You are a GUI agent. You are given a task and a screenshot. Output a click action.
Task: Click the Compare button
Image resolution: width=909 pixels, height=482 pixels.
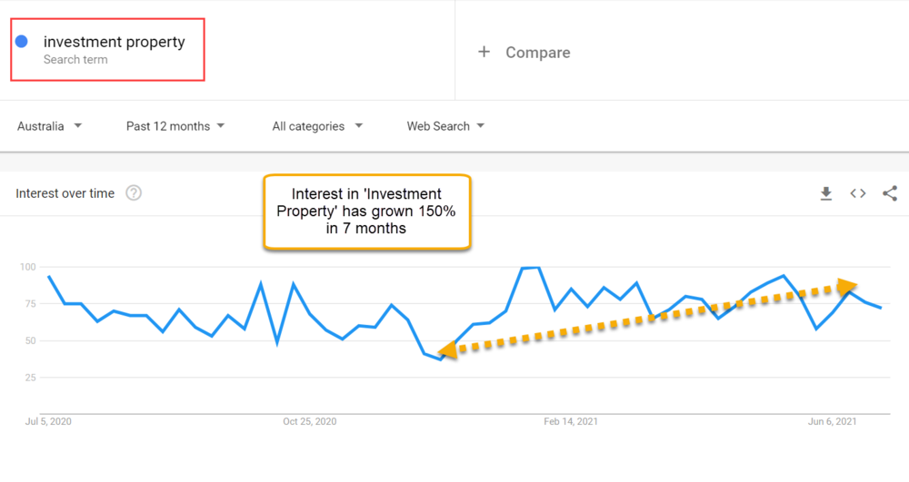(x=524, y=52)
